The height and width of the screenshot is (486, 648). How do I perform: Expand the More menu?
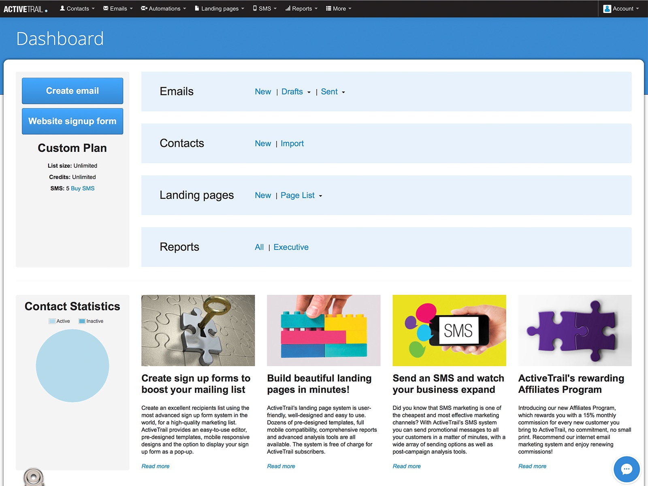[x=339, y=9]
